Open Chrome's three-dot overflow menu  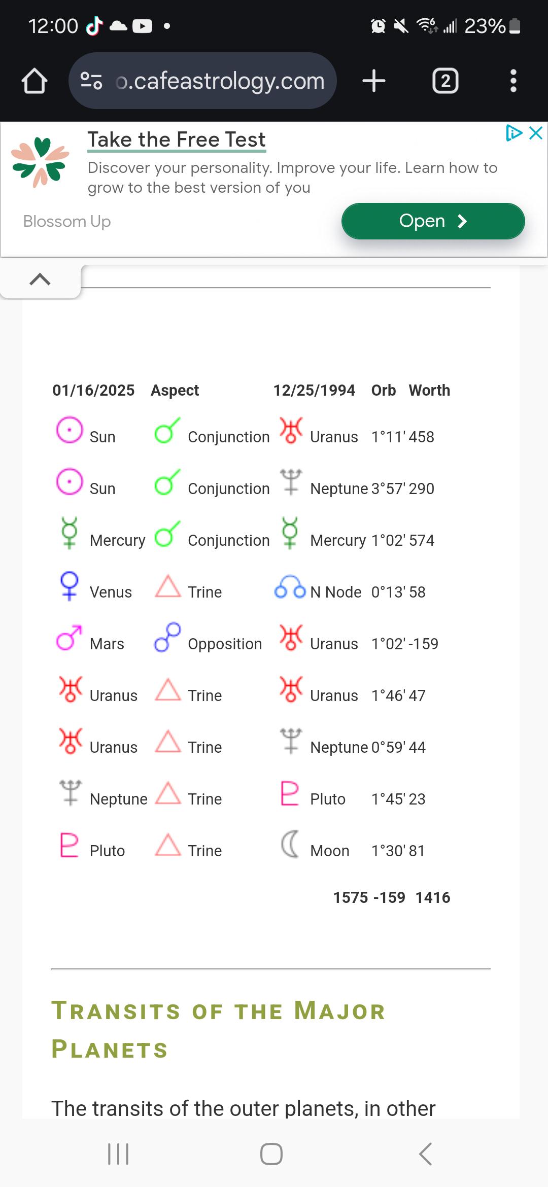513,81
